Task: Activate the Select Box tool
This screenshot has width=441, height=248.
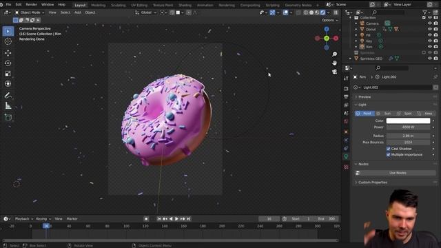Action: 8,31
